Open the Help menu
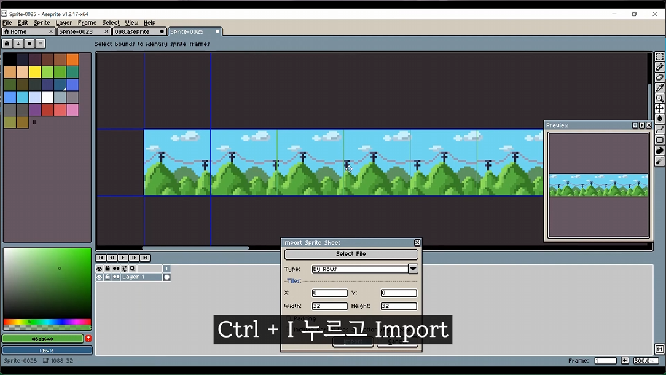The height and width of the screenshot is (375, 666). click(x=149, y=23)
